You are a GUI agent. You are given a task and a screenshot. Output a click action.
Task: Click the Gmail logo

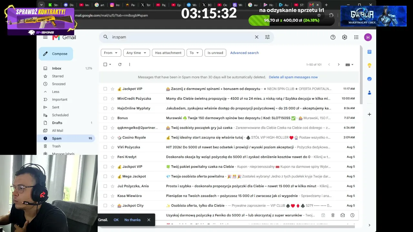tap(64, 37)
